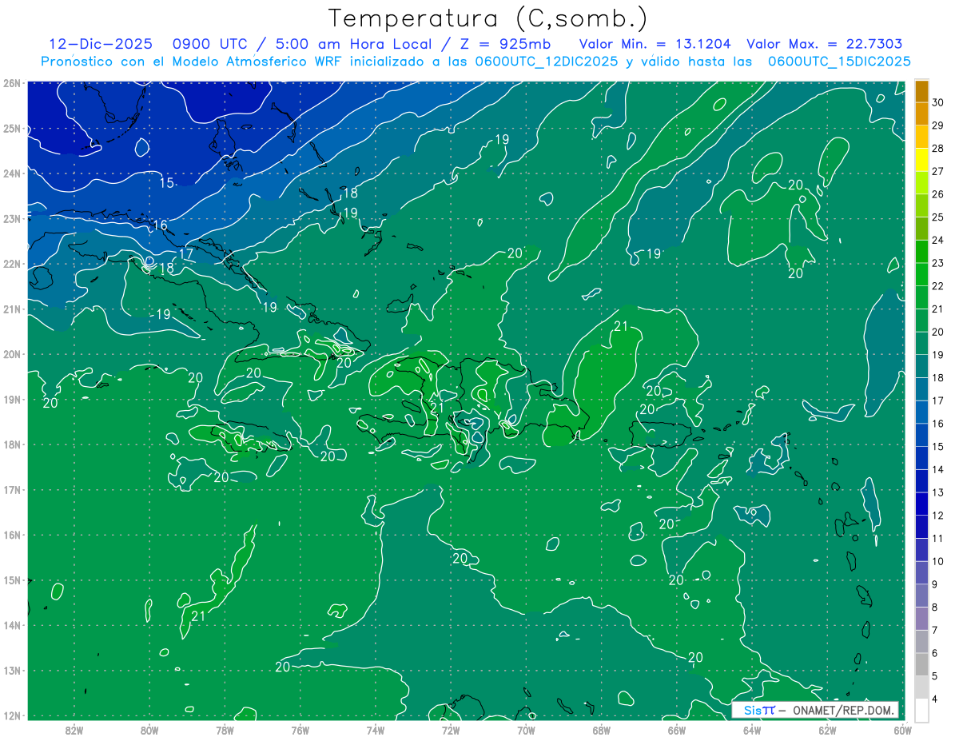Click the "Valor Min. = 13.1204" value
Viewport: 959px width, 741px height.
coord(655,44)
